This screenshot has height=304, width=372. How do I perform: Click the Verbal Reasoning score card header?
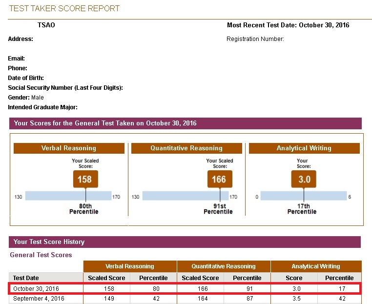pos(69,148)
